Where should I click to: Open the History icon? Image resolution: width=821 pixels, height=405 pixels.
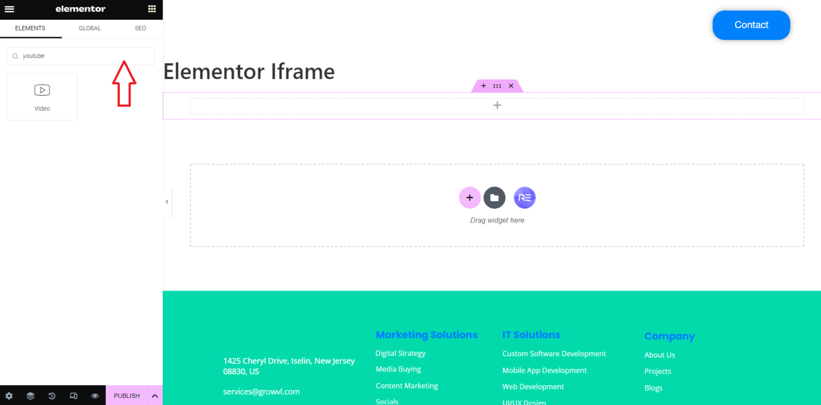(x=52, y=396)
